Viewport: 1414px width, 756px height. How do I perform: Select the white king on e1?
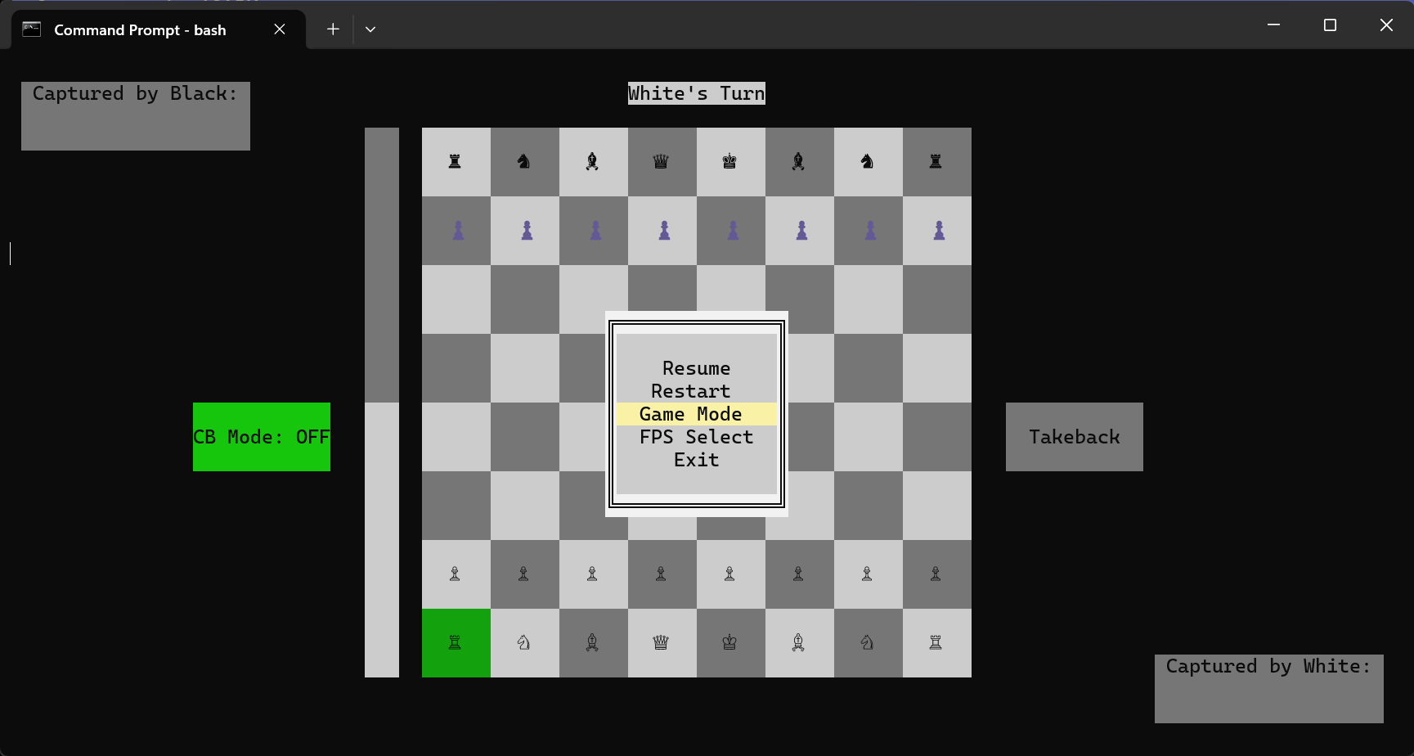click(730, 644)
